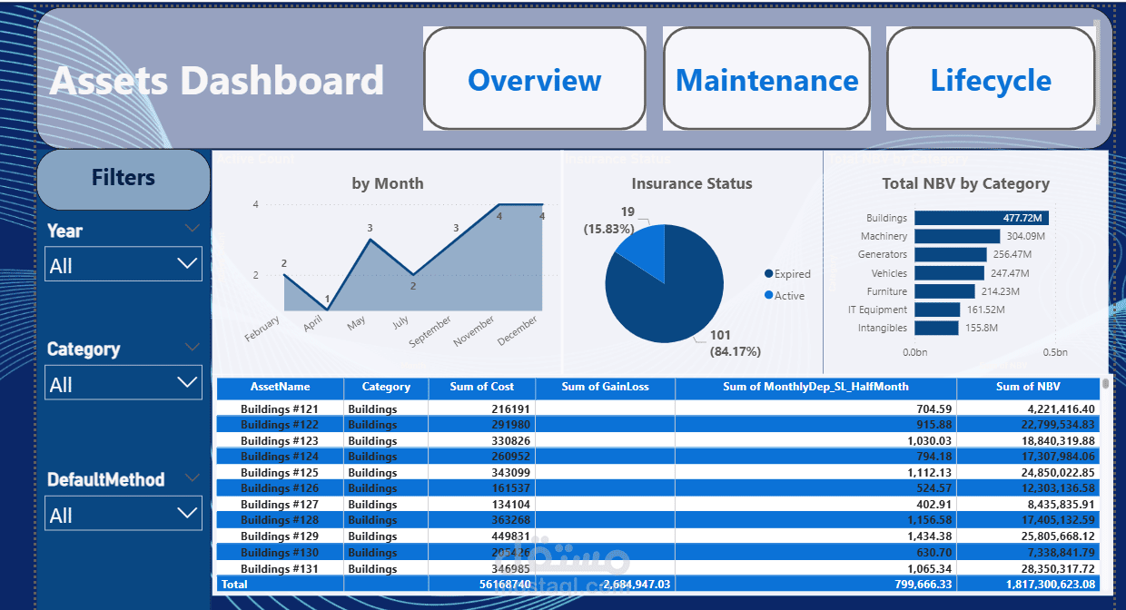This screenshot has width=1126, height=610.
Task: Collapse the DefaultMethod slicer header chevron
Action: 193,477
